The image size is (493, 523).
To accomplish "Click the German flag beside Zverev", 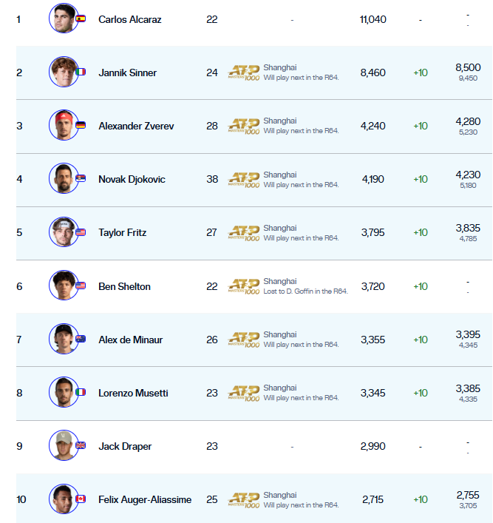I will (81, 126).
